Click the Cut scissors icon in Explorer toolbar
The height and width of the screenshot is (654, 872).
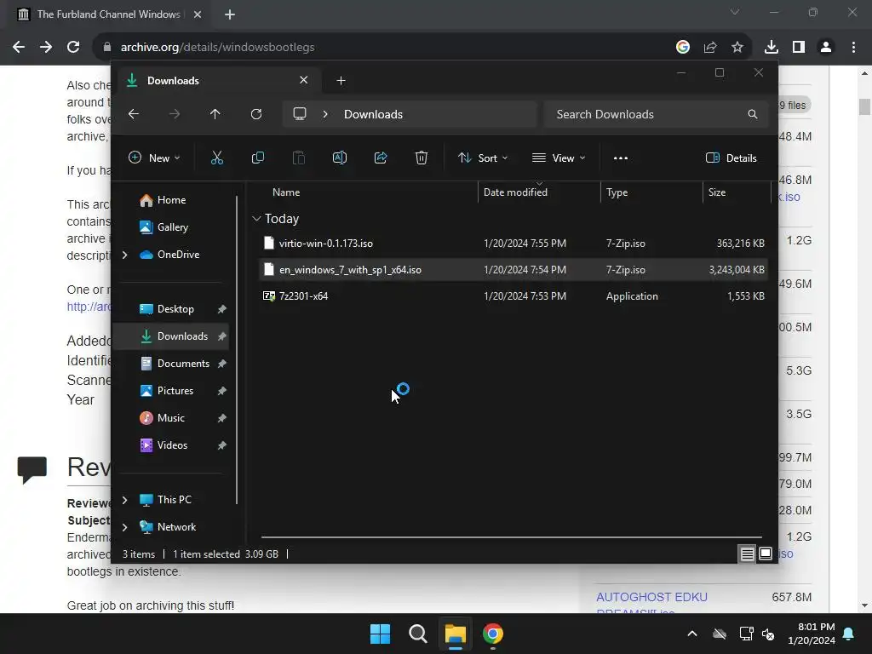pos(217,158)
